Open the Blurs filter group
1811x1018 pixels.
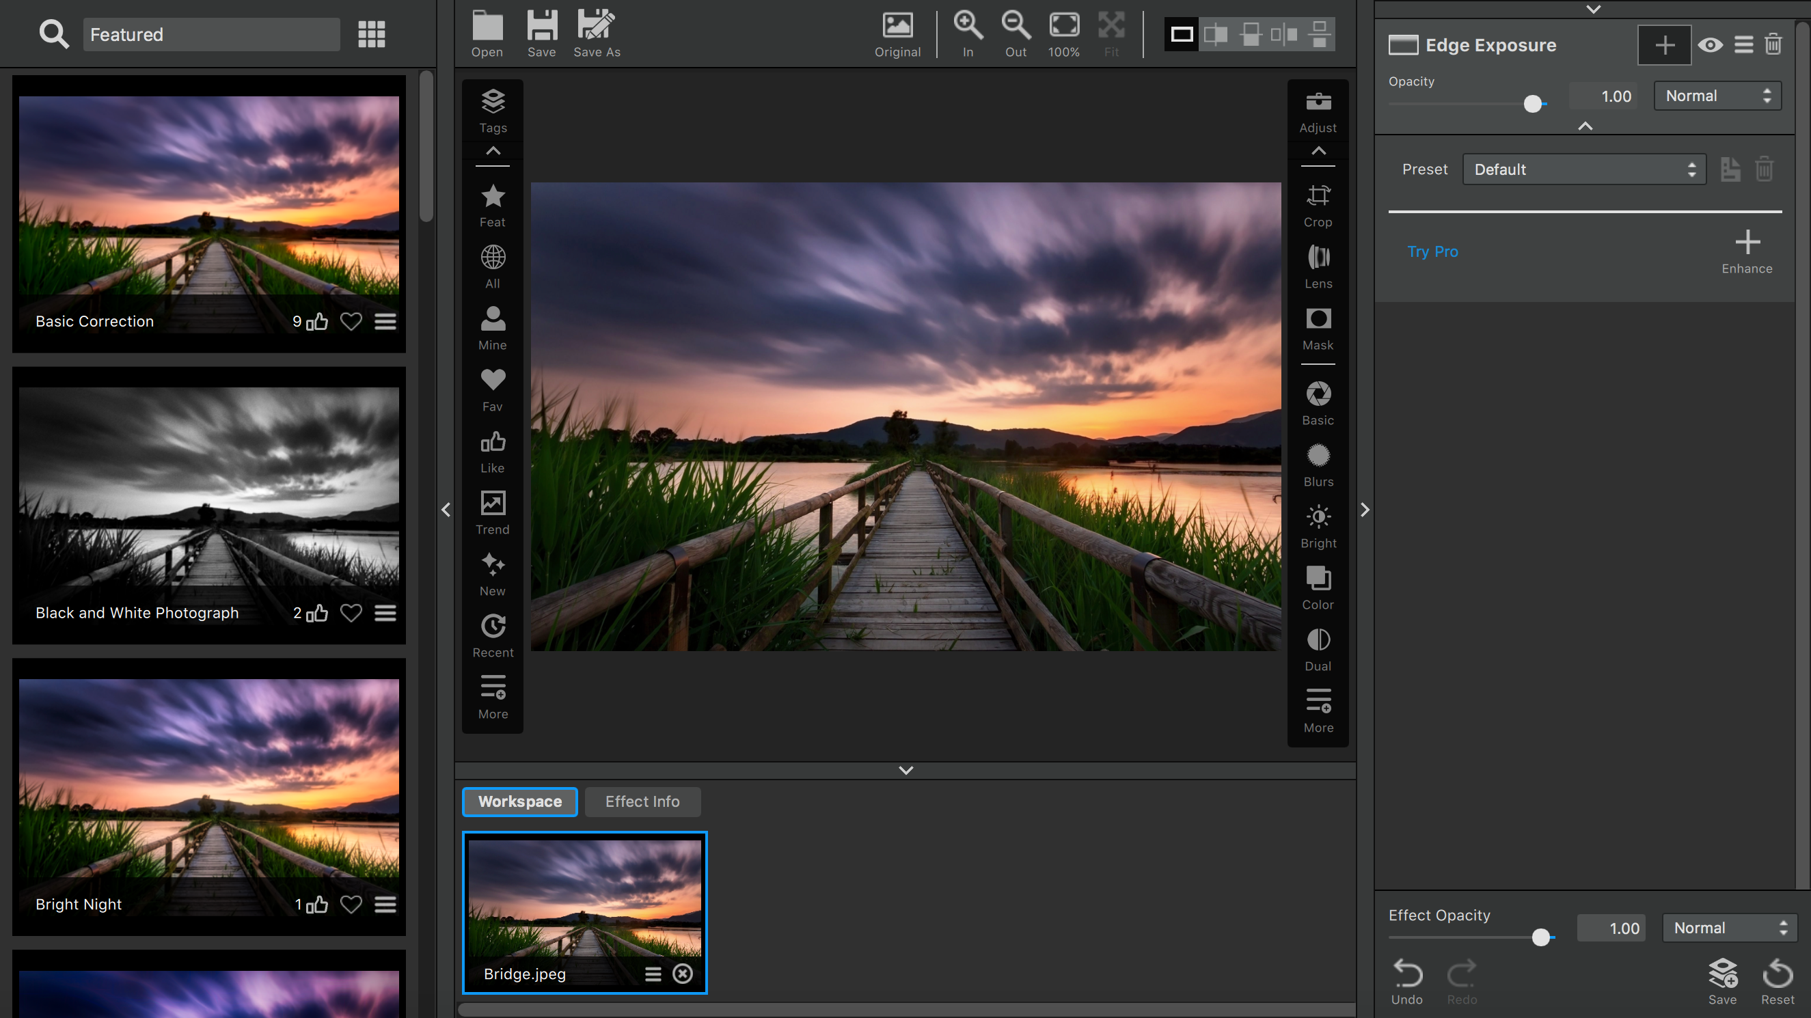pyautogui.click(x=1318, y=465)
